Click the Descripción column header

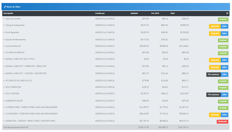tap(8, 13)
